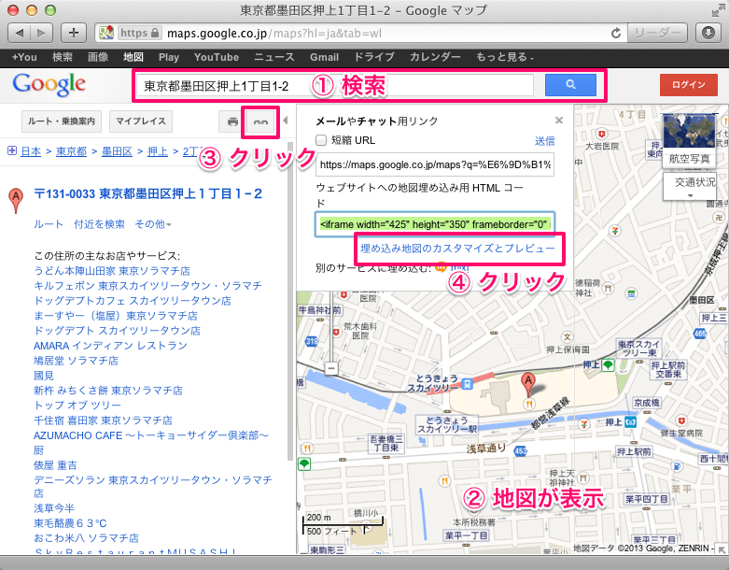Click the map zoom-out minus button
This screenshot has width=729, height=570.
331,368
